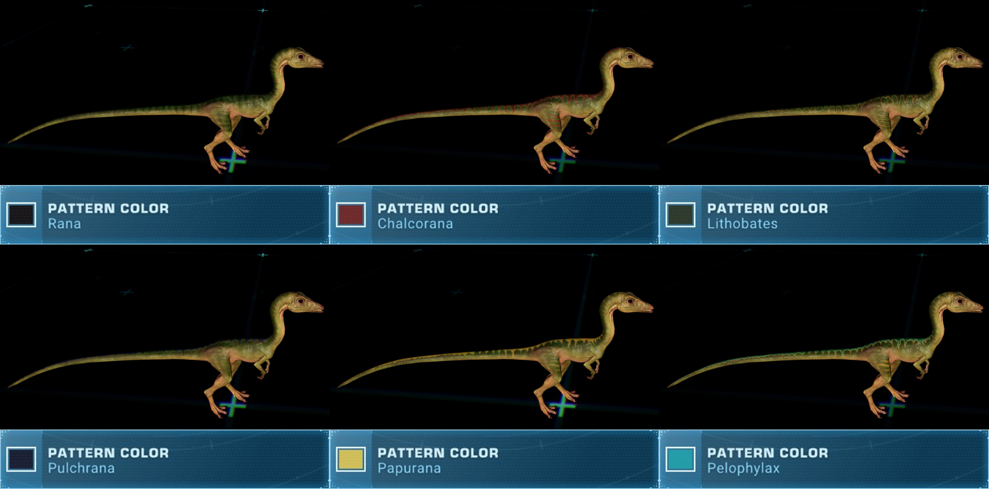
Task: Apply the Papurana pattern color option
Action: tap(494, 459)
